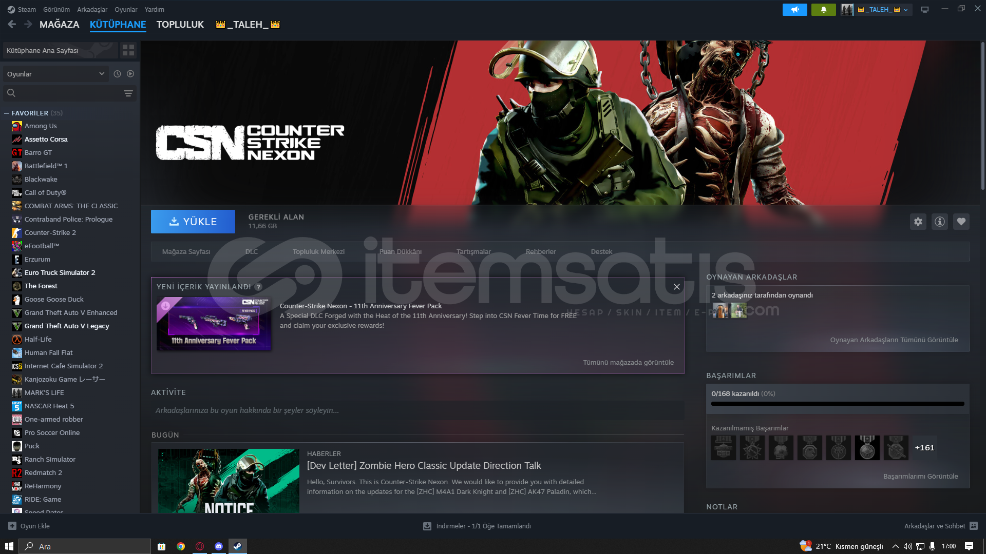
Task: Click the recent games clock icon
Action: point(117,74)
